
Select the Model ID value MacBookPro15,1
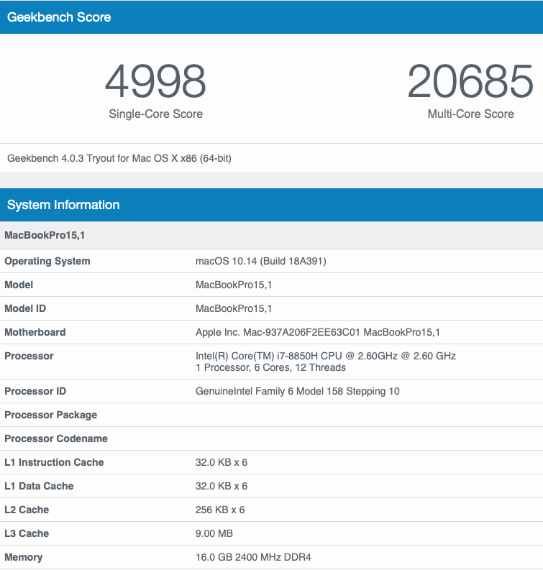pyautogui.click(x=234, y=308)
